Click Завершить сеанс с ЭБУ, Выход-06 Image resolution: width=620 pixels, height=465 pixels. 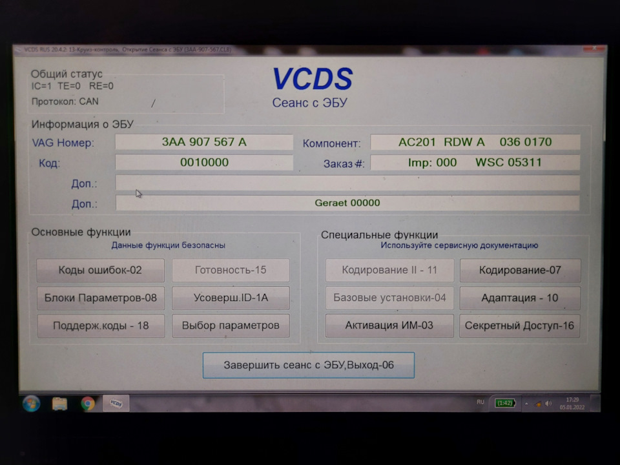[x=309, y=366]
